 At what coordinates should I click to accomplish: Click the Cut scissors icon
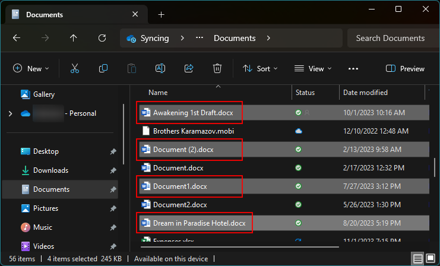click(75, 68)
